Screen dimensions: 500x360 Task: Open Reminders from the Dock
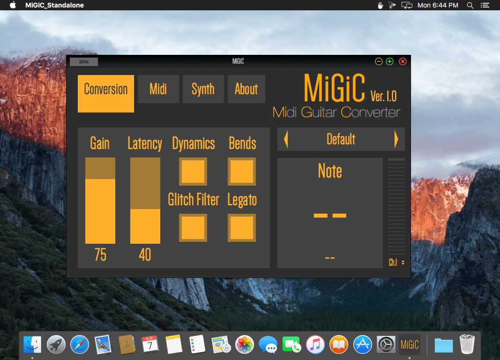click(197, 345)
